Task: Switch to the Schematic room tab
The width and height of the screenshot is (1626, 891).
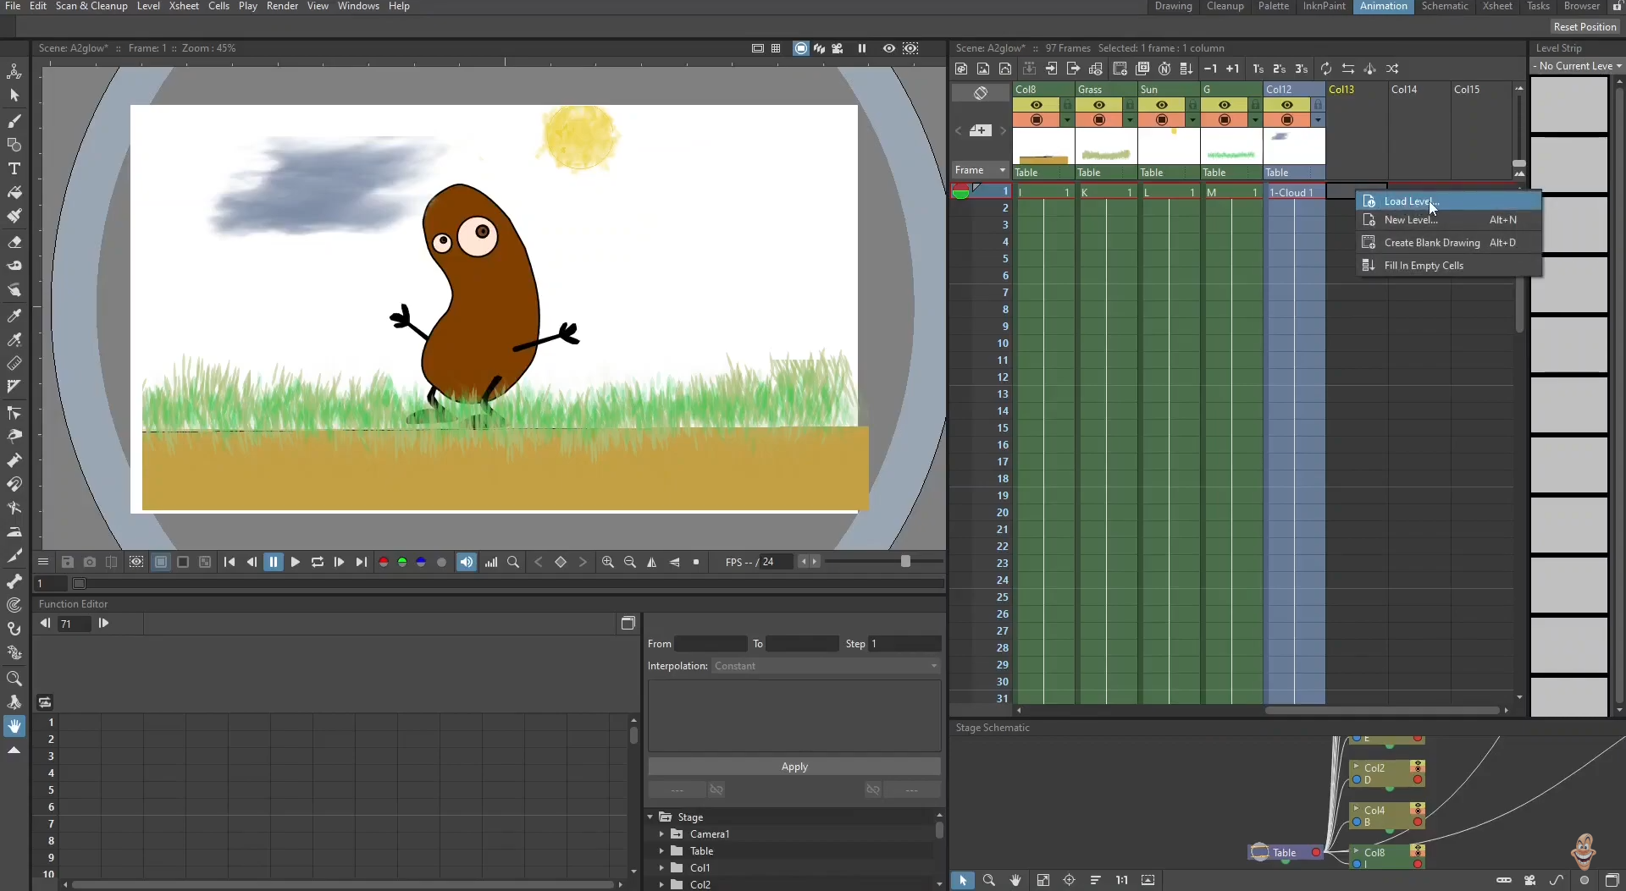Action: 1444,6
